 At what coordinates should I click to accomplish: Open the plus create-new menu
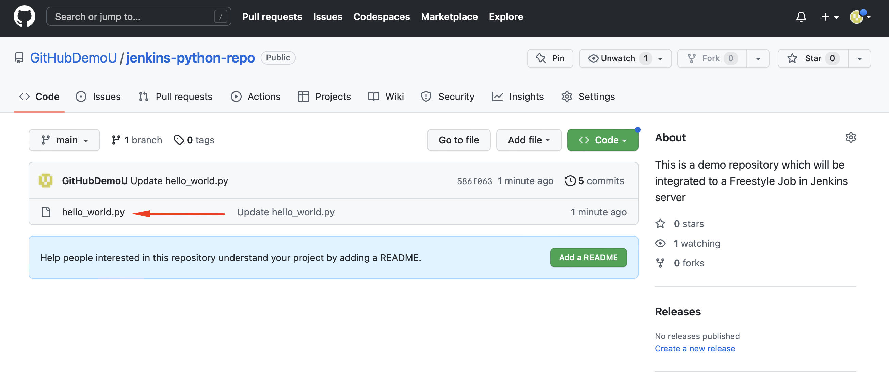tap(829, 17)
